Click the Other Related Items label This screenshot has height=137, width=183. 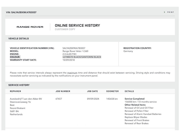click(x=135, y=105)
